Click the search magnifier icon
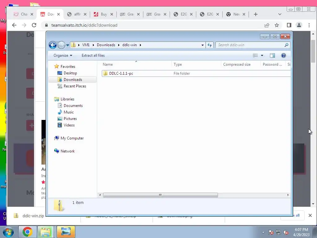 286,45
